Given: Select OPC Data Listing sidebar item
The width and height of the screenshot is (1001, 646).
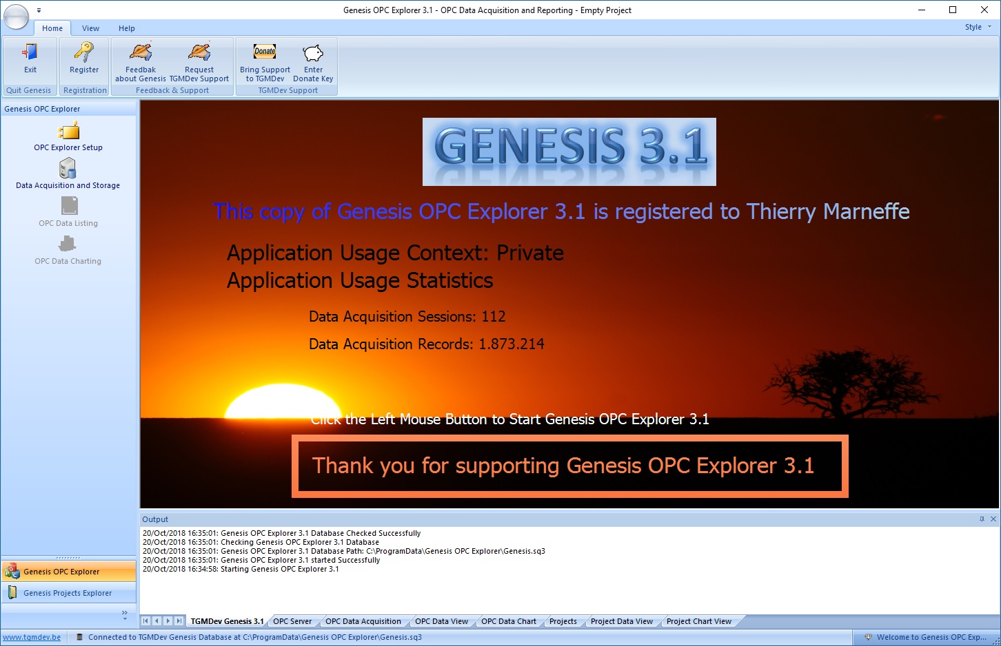Looking at the screenshot, I should tap(68, 212).
